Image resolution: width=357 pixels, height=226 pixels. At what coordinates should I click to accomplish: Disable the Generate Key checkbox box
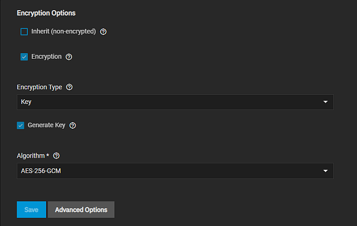21,125
